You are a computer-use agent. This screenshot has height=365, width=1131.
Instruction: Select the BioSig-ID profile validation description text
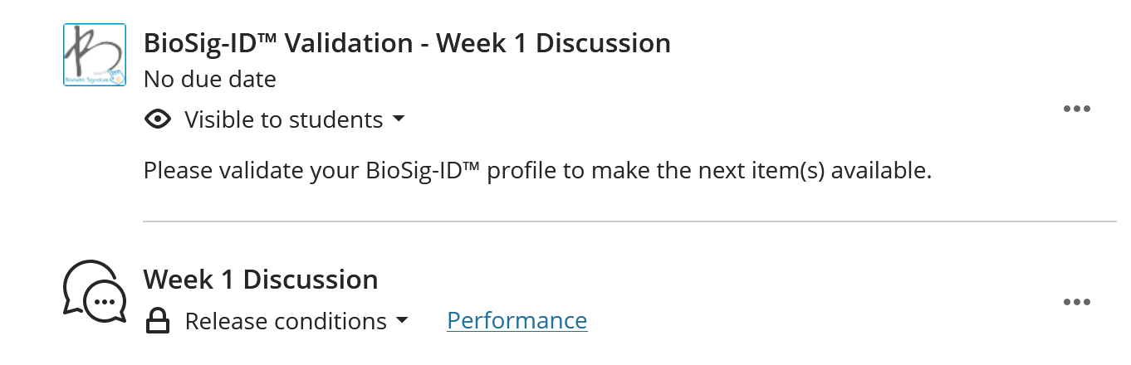[x=538, y=171]
